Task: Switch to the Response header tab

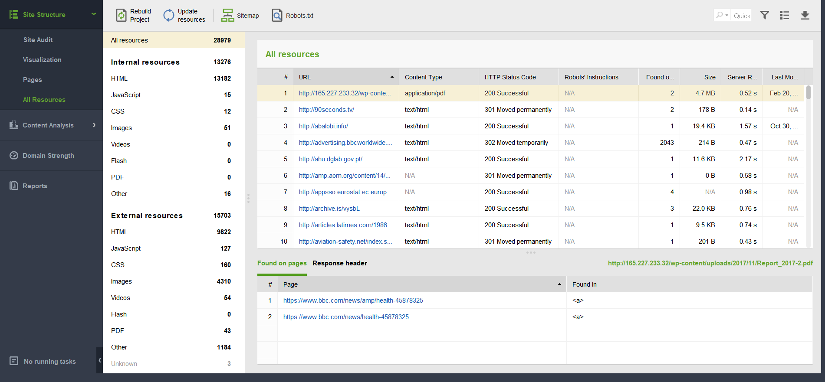Action: pos(339,263)
